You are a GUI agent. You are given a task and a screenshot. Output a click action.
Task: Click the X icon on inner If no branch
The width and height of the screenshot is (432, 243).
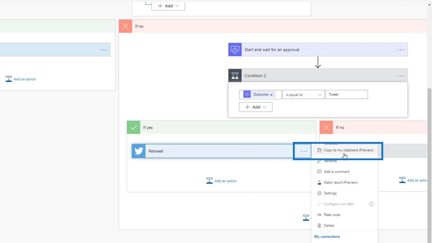[x=326, y=127]
